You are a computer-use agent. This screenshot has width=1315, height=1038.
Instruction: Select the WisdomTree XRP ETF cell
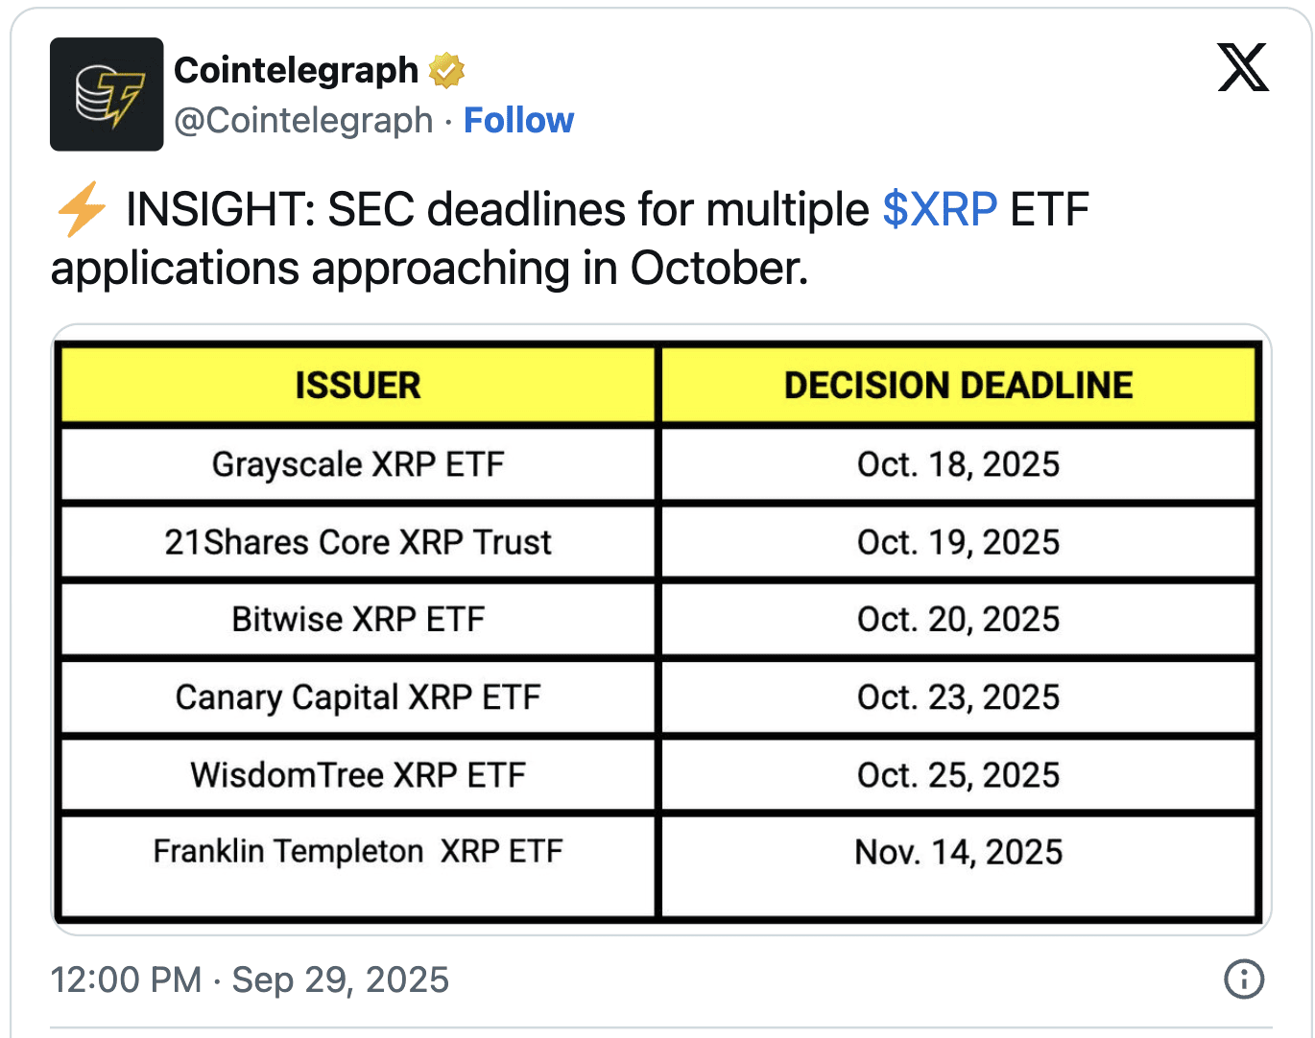point(358,775)
